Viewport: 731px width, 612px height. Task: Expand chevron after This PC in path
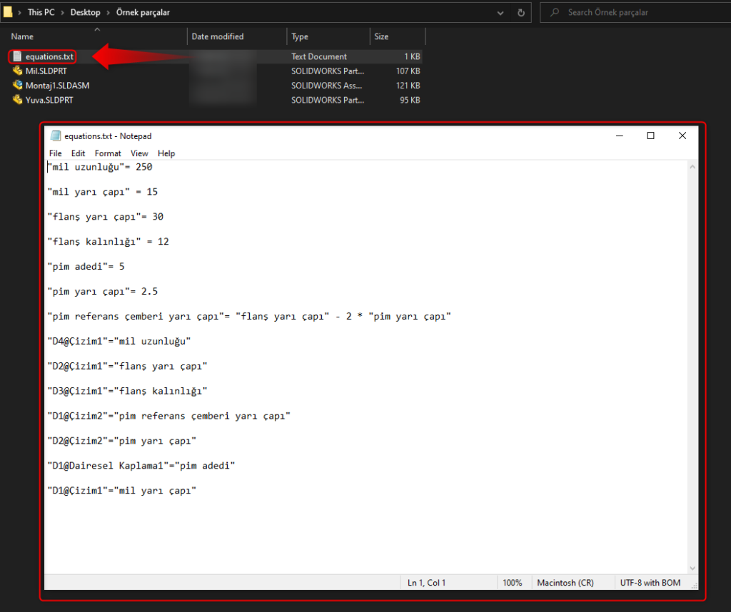point(63,13)
